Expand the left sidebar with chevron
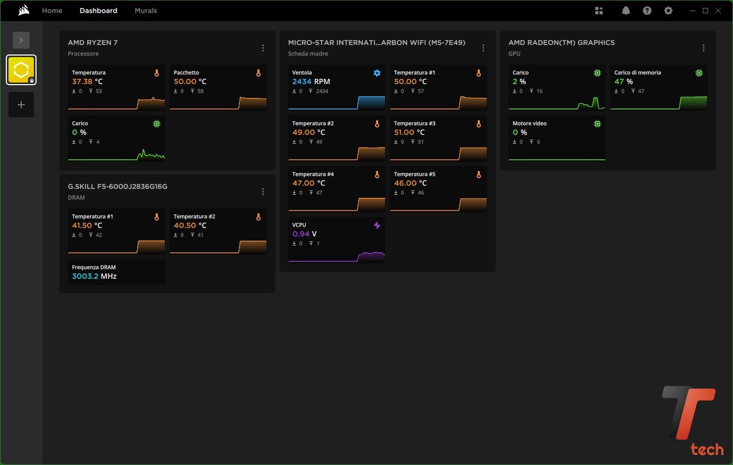 (x=21, y=40)
